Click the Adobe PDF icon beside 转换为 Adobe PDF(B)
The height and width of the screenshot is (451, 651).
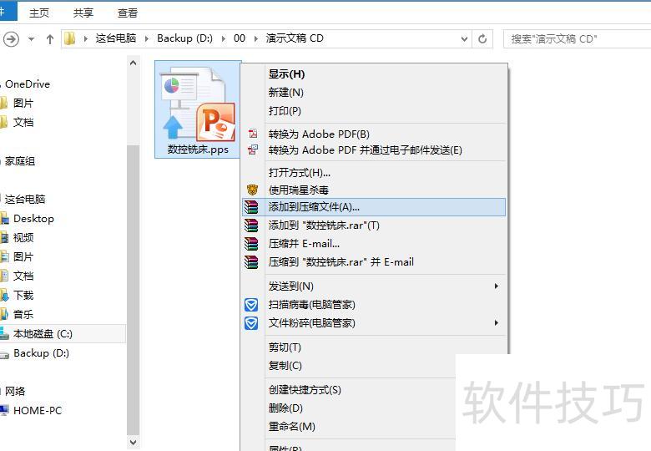coord(252,134)
